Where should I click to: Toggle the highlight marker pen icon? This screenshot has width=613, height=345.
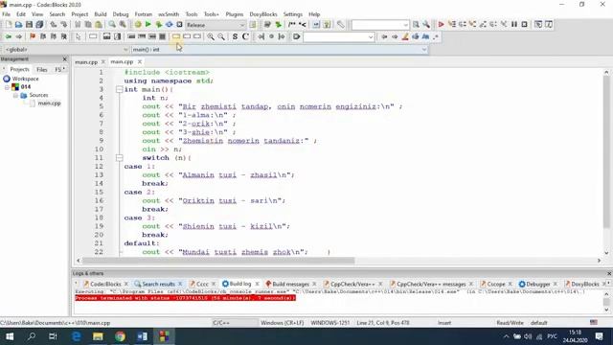click(405, 36)
